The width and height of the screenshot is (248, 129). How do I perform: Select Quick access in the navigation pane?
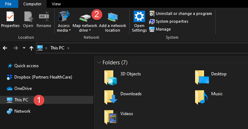tap(23, 66)
